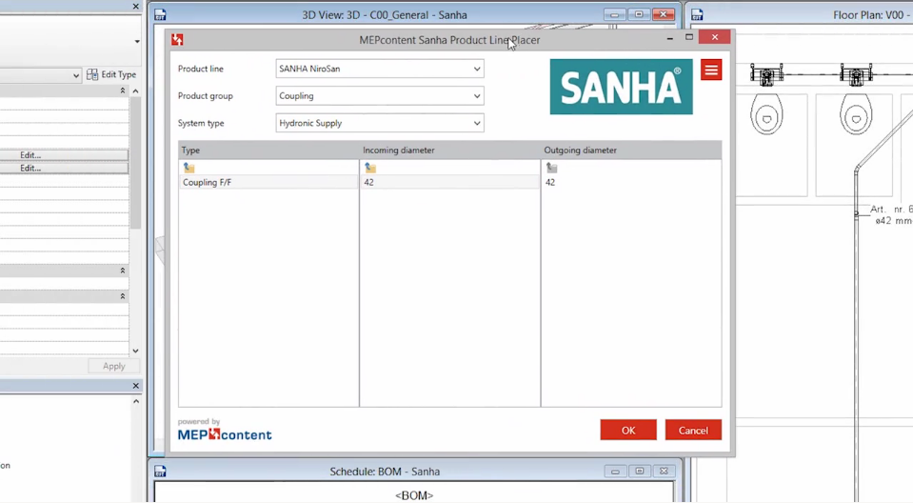Click the up-folder icon in Type column
This screenshot has height=503, width=913.
tap(189, 168)
